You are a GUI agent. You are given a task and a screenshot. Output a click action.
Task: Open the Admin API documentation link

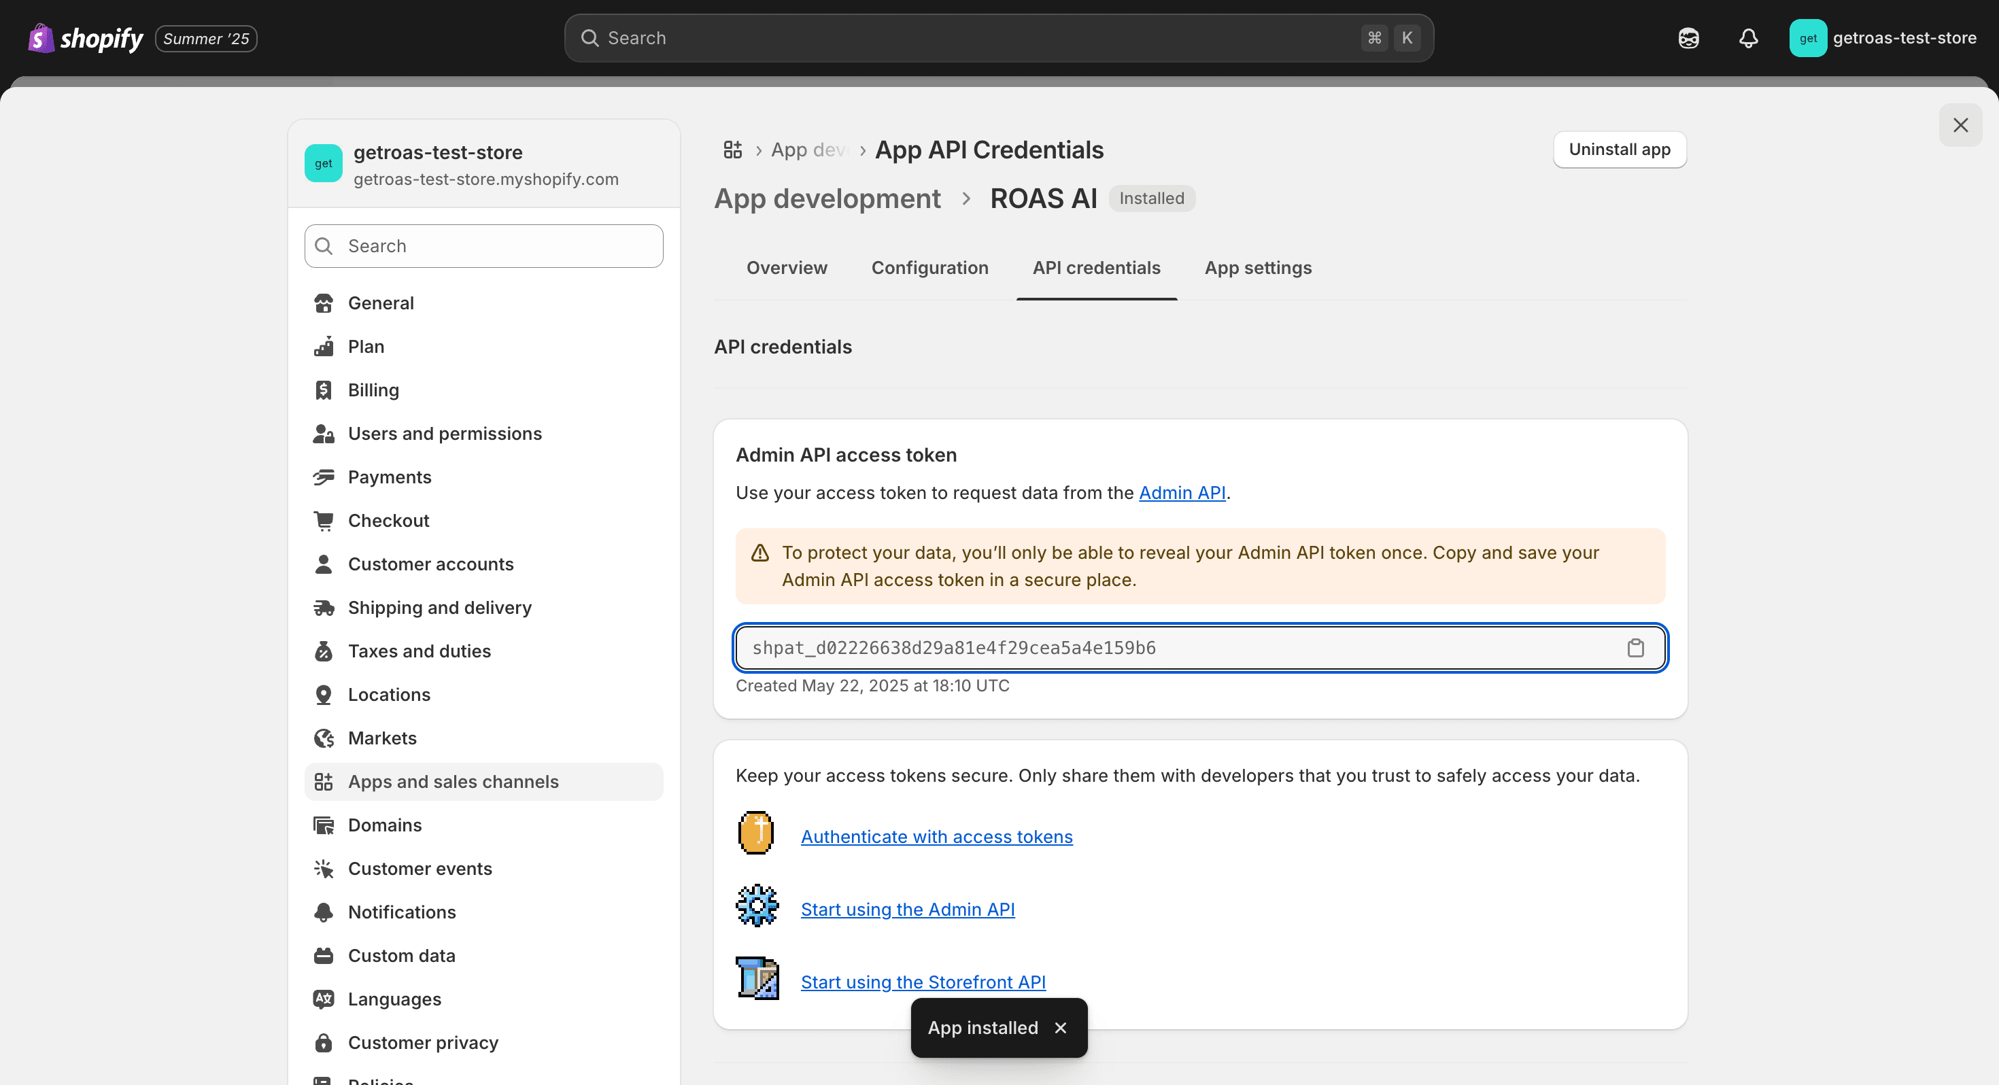pos(1182,493)
